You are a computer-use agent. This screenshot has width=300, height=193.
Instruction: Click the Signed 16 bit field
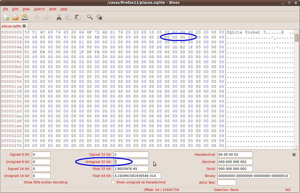coord(41,169)
